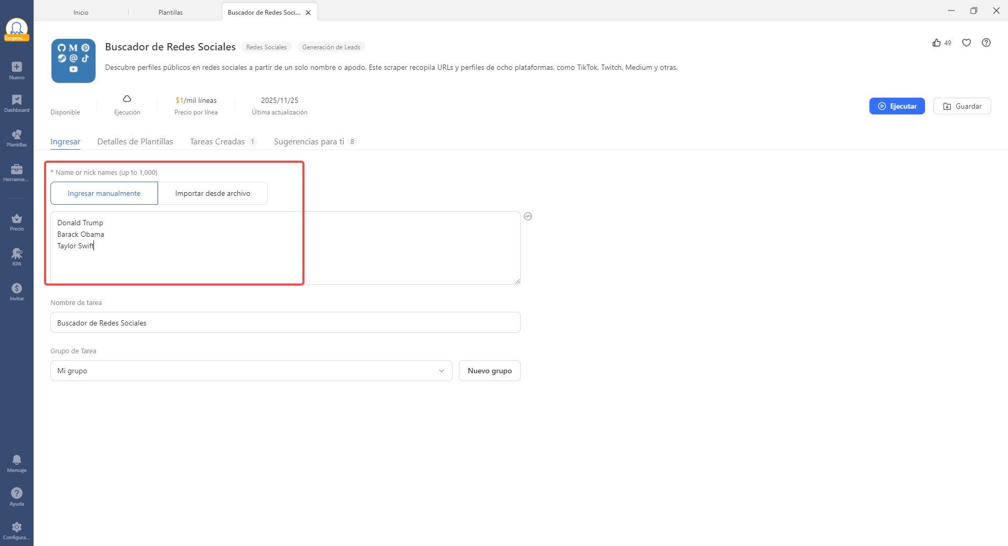
Task: Click the thumbs-up like icon
Action: [x=937, y=43]
